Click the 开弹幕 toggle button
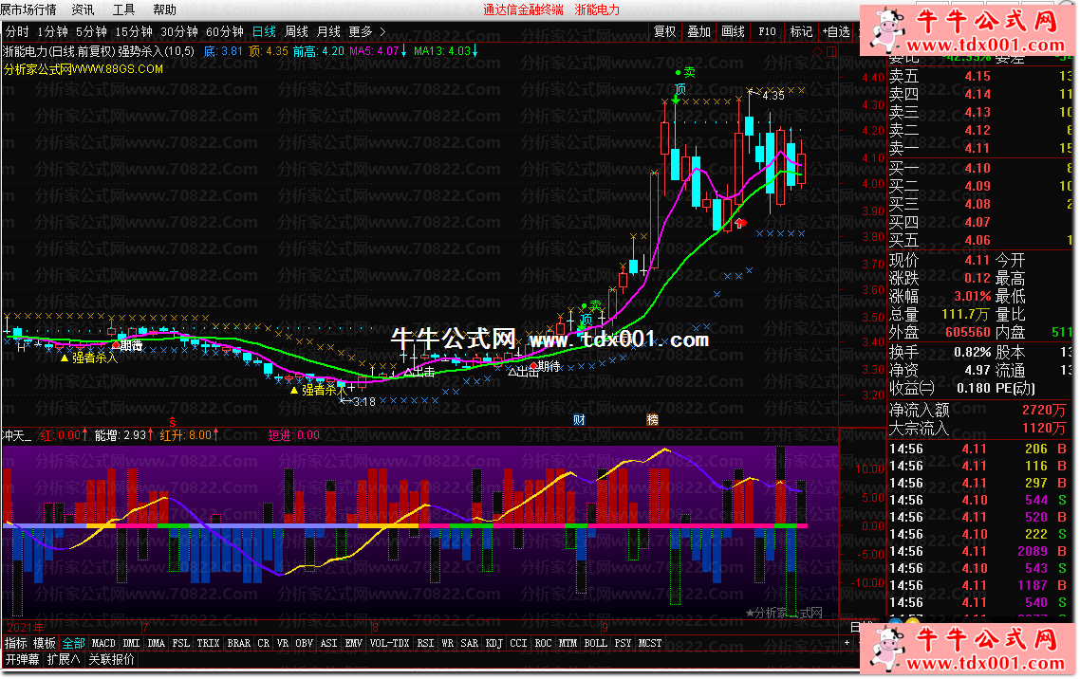This screenshot has height=679, width=1080. coord(22,660)
